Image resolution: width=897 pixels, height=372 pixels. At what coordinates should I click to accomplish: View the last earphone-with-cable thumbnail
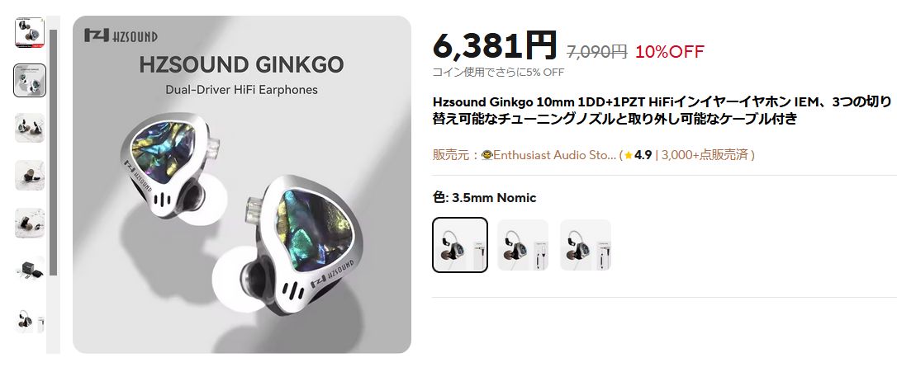pyautogui.click(x=29, y=321)
